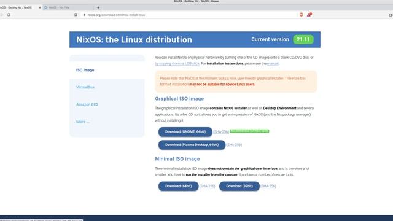393x221 pixels.
Task: Follow the 'by copying it onto a USB stick' link
Action: [177, 64]
